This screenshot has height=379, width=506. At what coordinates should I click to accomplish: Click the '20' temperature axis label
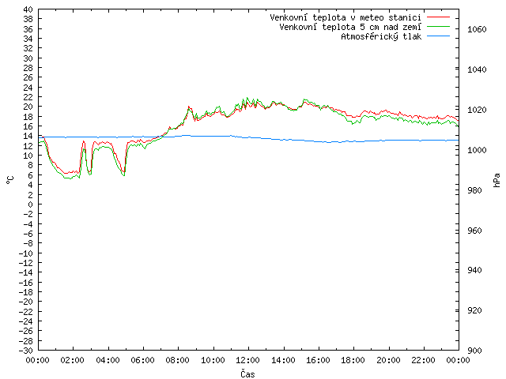click(x=28, y=107)
